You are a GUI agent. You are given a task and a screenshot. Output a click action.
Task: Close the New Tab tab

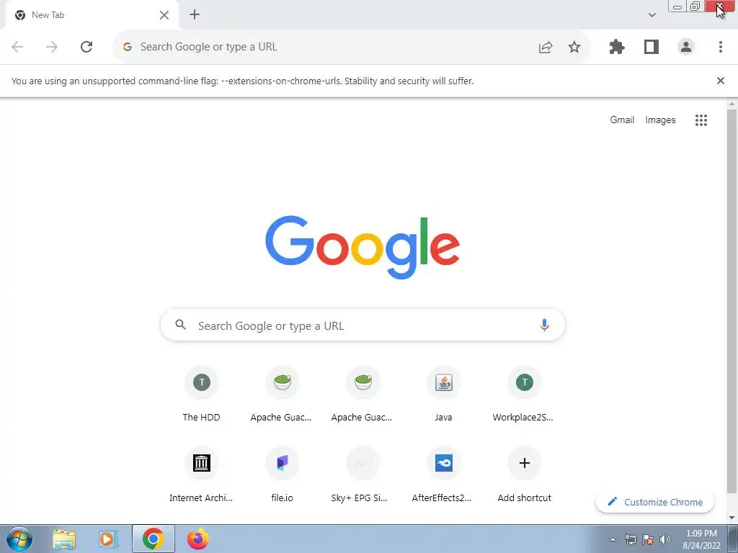[164, 15]
